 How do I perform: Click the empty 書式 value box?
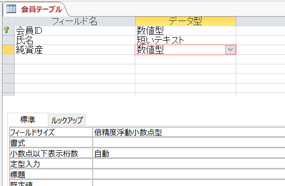[189, 143]
